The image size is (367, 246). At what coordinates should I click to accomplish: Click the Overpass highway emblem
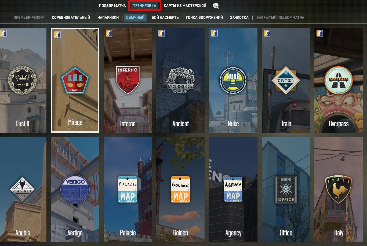click(338, 80)
